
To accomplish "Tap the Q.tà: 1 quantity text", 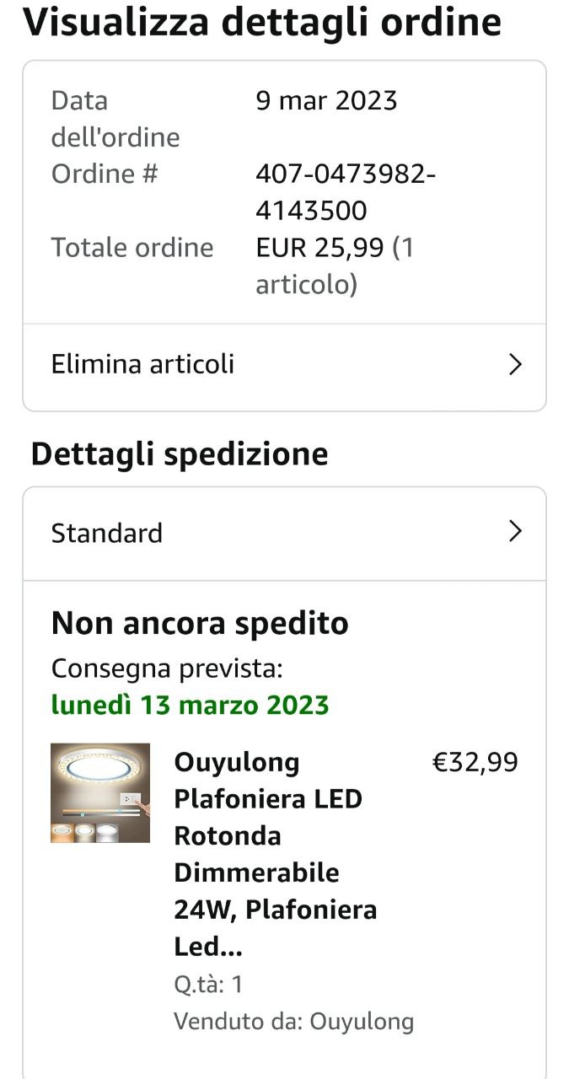I will [208, 984].
